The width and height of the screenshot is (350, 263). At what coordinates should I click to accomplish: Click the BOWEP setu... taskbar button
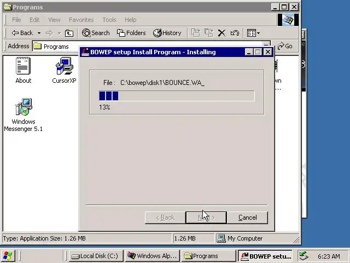[265, 256]
